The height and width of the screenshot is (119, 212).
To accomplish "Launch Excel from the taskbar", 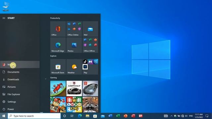I will 118,116.
